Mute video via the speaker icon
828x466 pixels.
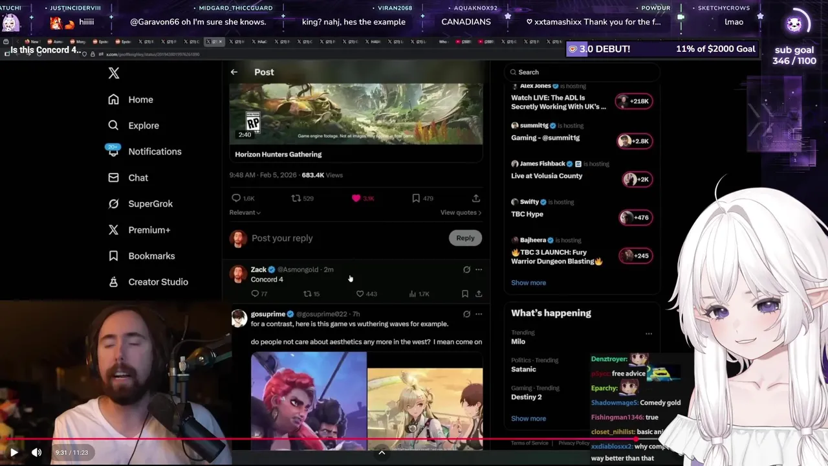click(x=36, y=452)
